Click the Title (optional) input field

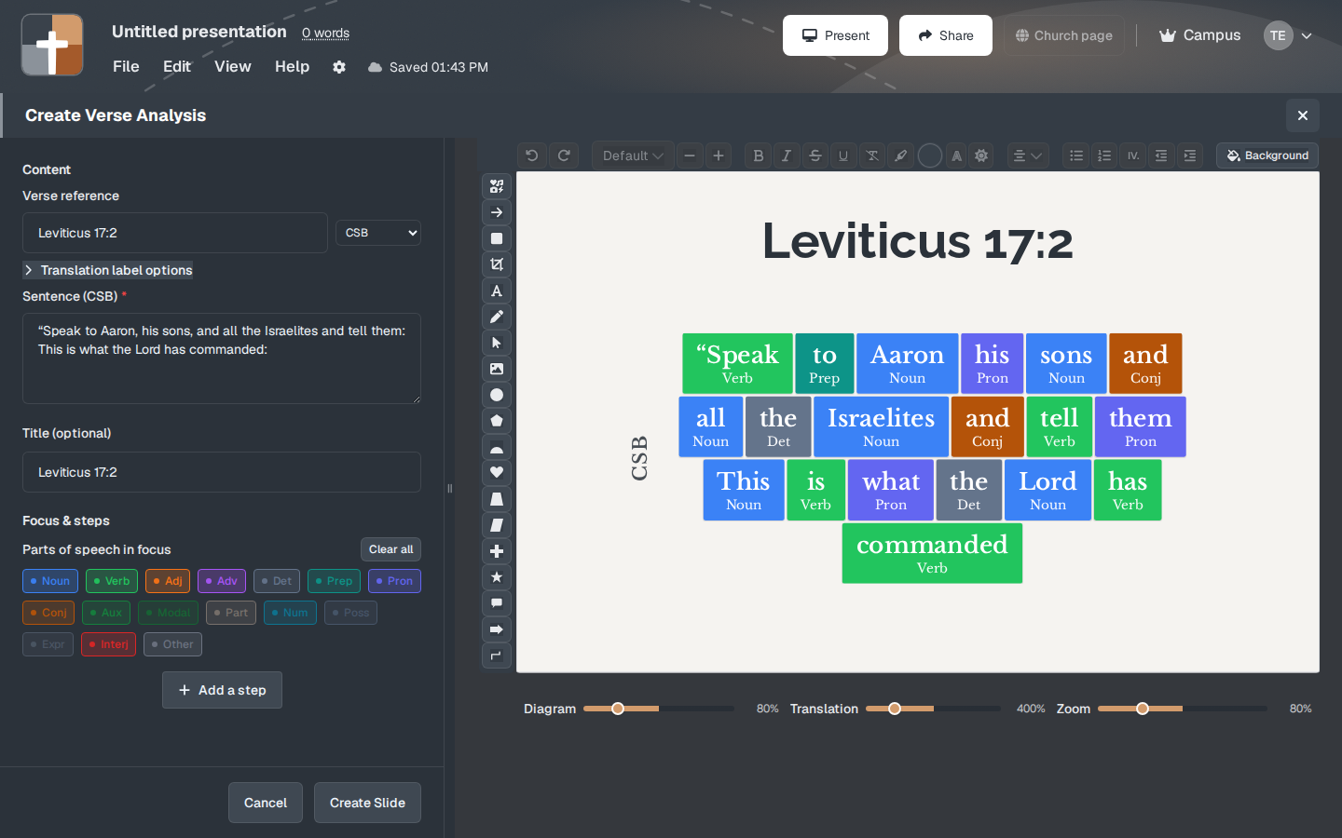[222, 472]
